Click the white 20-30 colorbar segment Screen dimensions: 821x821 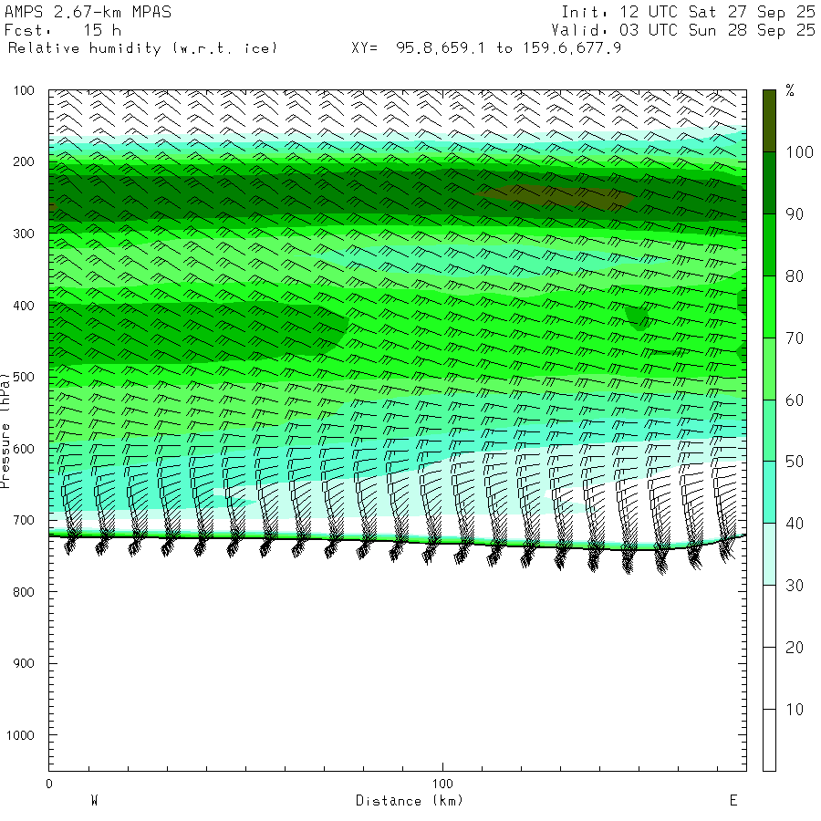click(769, 617)
